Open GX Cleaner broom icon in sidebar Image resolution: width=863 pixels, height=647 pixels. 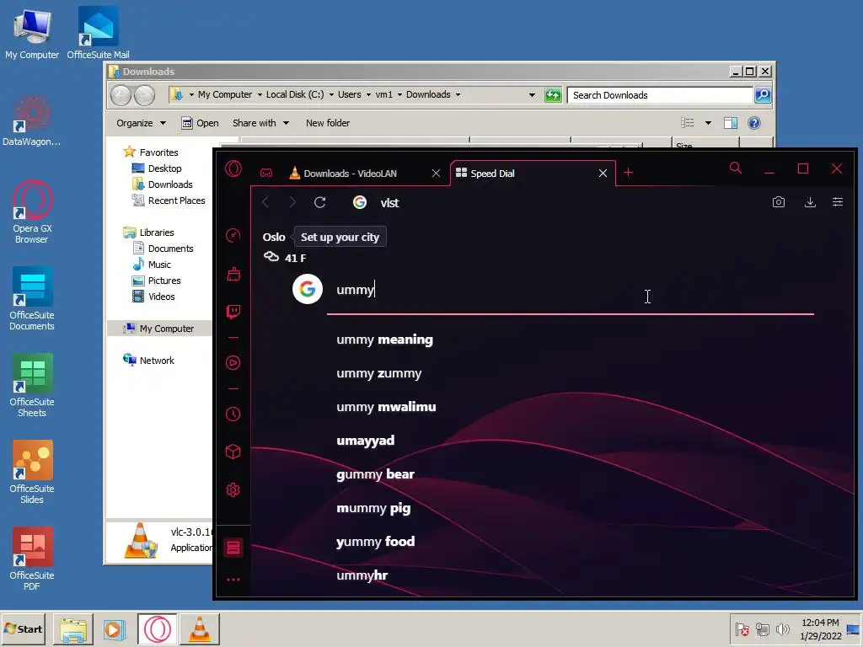233,274
